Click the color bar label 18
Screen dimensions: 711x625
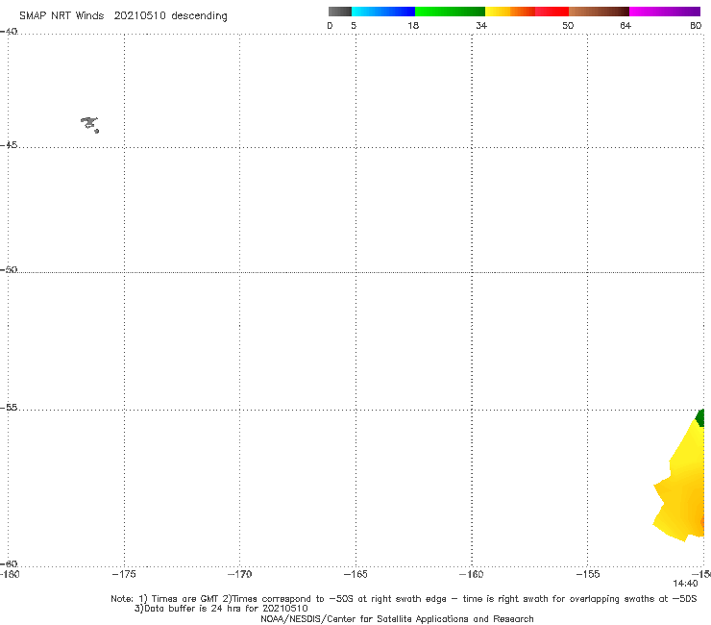[413, 26]
